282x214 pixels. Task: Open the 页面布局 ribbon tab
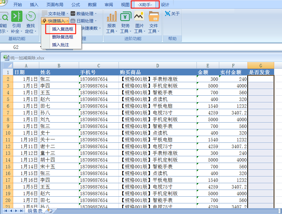(55, 4)
